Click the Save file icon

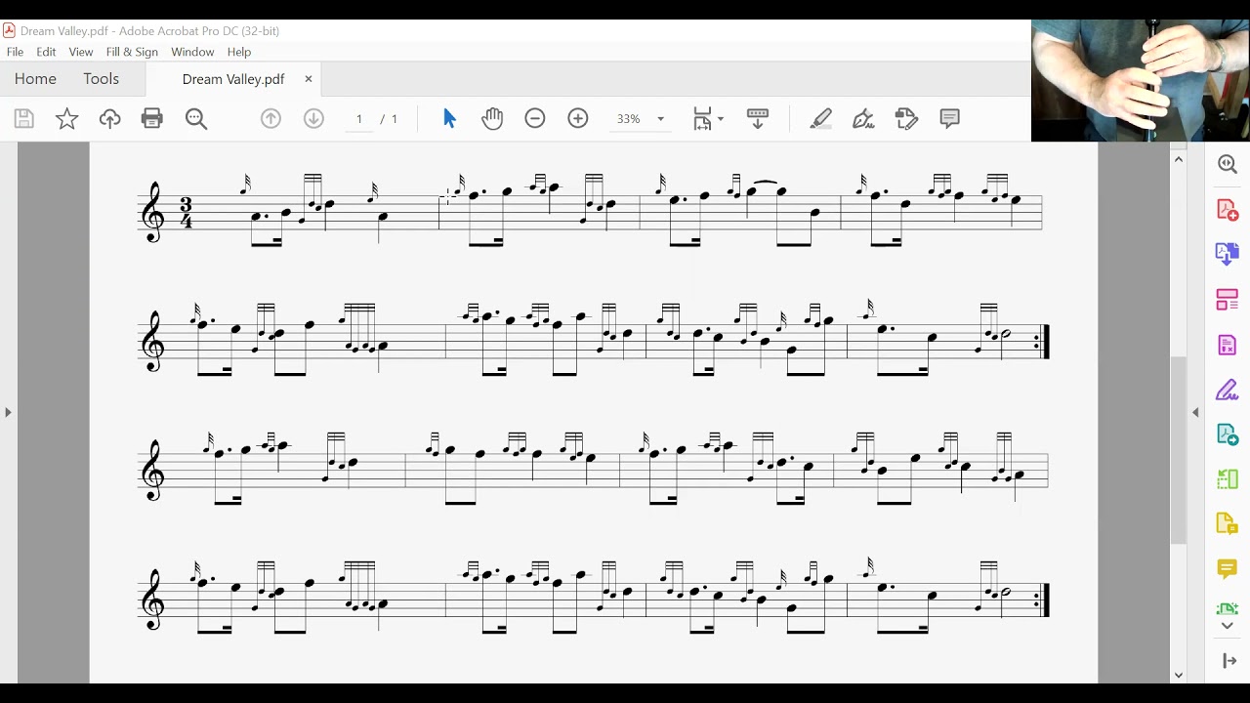point(24,119)
